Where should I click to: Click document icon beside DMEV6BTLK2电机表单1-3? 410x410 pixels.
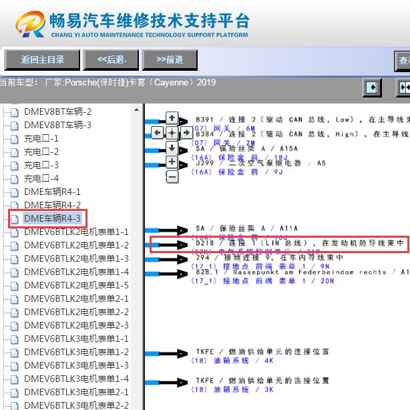click(15, 259)
